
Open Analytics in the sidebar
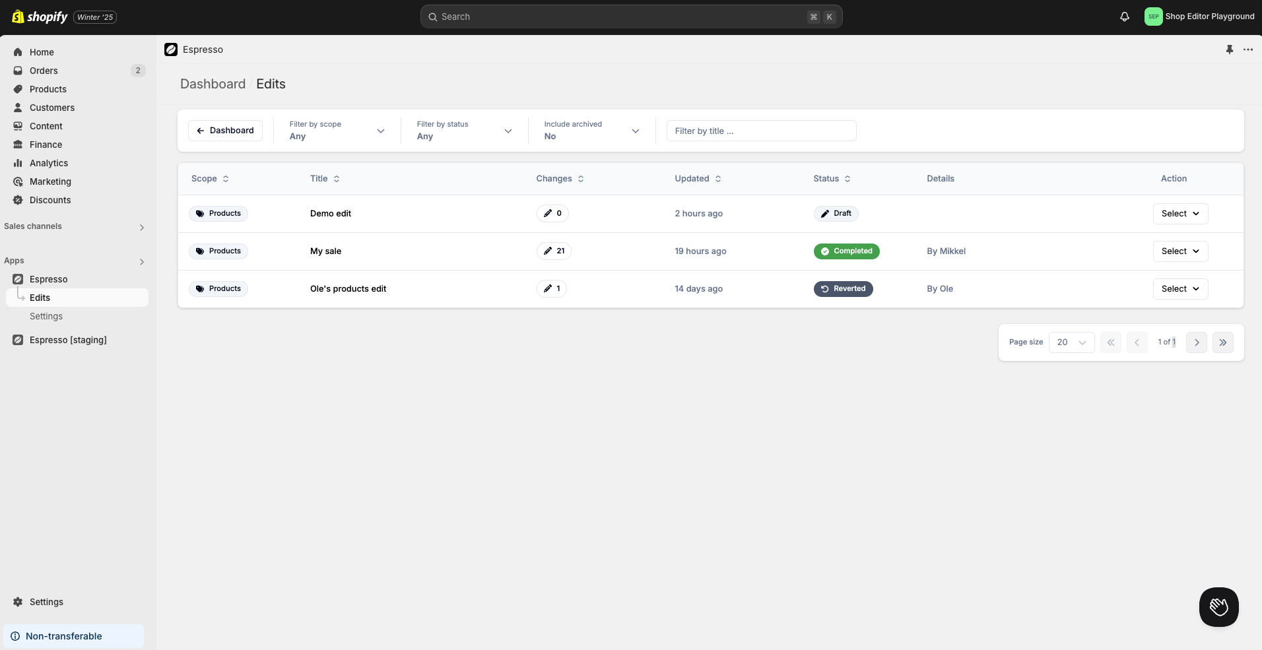(49, 163)
